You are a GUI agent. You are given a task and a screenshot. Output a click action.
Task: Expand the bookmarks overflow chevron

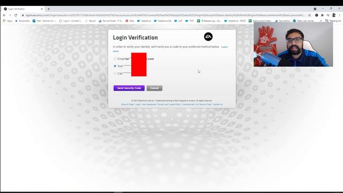click(x=321, y=21)
